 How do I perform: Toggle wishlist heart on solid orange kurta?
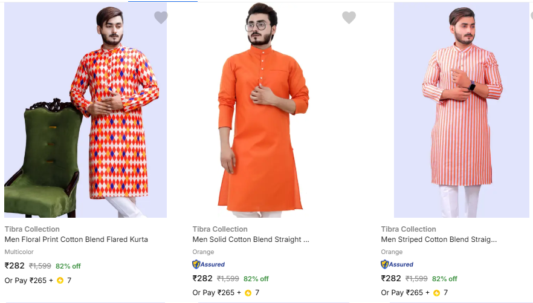point(349,18)
